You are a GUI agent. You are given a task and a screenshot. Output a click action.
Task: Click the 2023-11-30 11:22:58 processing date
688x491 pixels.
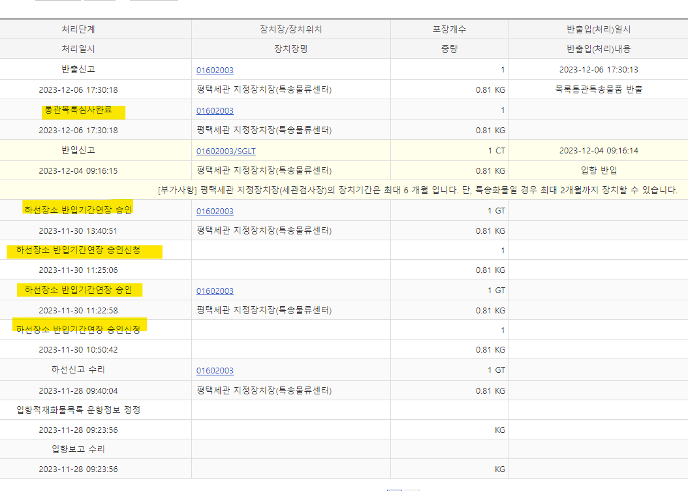point(78,311)
